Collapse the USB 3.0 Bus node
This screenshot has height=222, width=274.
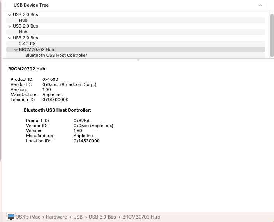click(x=10, y=38)
